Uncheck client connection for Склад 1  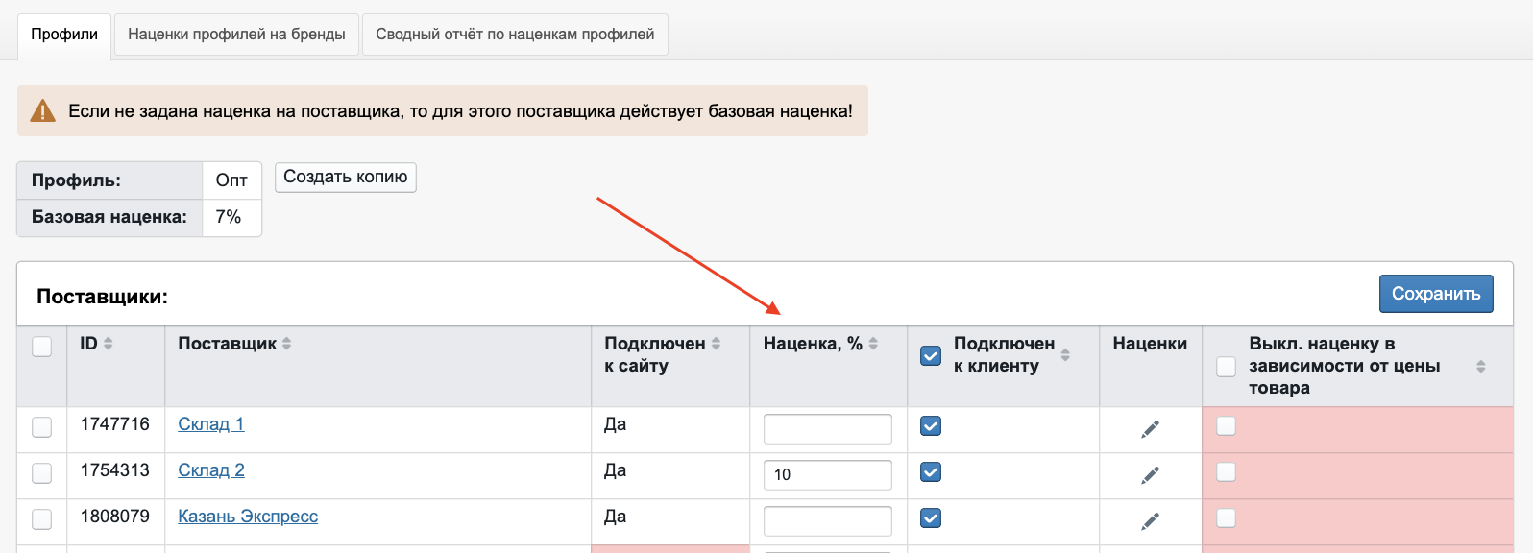(x=931, y=425)
